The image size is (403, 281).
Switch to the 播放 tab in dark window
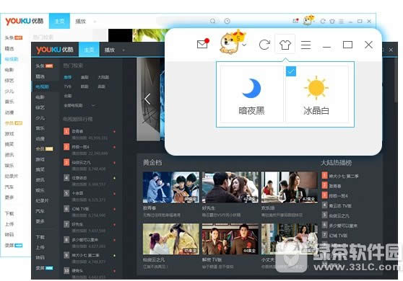coord(110,50)
